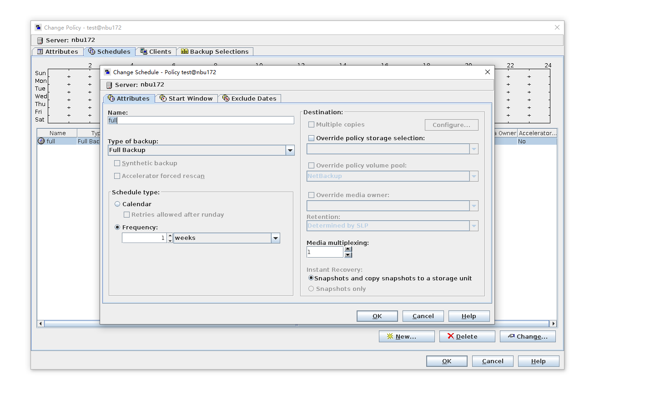
Task: Click Delete schedule button
Action: [x=467, y=336]
